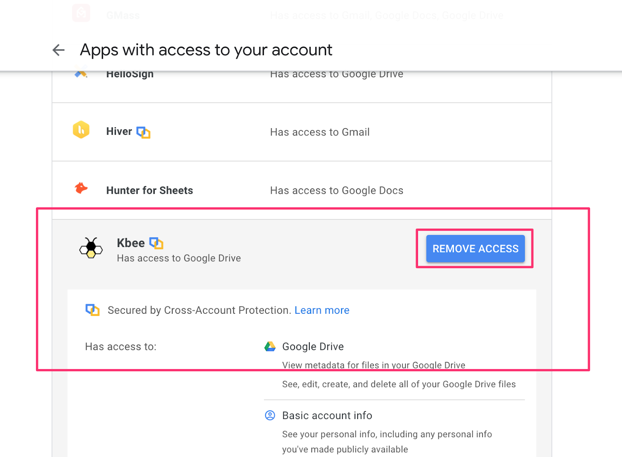
Task: Click 'View metadata for files' permission text
Action: click(x=374, y=365)
